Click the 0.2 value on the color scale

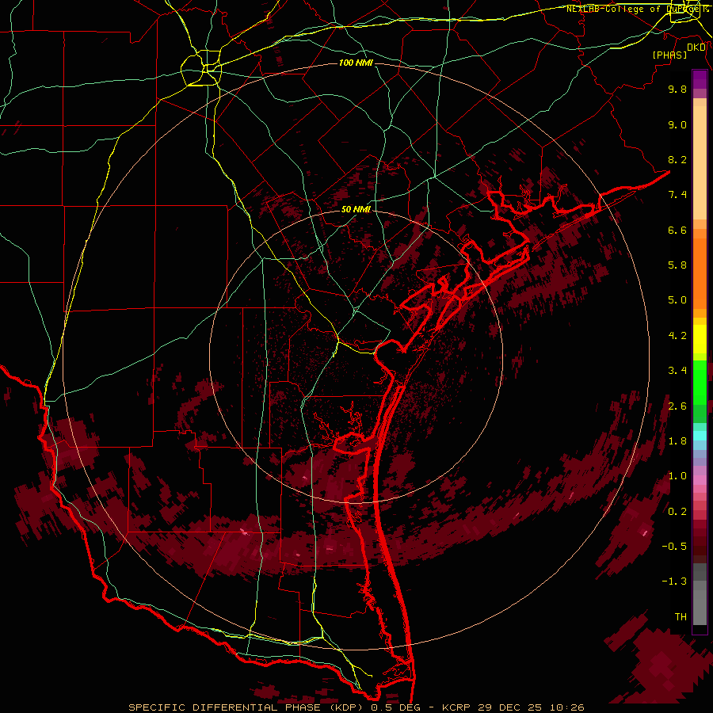click(677, 512)
